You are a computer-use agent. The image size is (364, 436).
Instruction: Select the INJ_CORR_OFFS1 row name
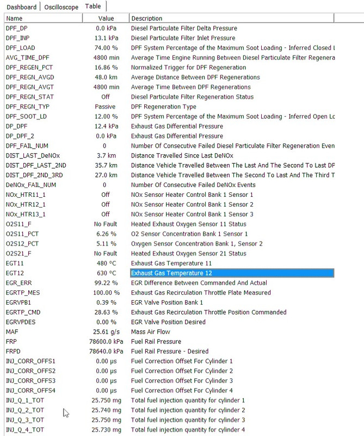30,361
